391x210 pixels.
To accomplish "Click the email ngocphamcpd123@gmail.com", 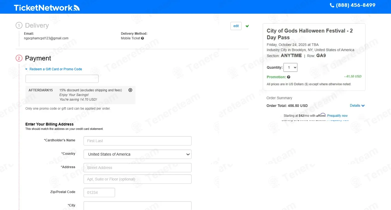I will [x=46, y=38].
